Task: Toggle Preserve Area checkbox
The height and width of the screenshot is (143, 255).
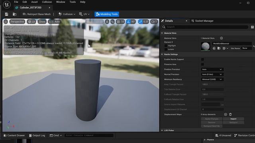Action: [202, 64]
